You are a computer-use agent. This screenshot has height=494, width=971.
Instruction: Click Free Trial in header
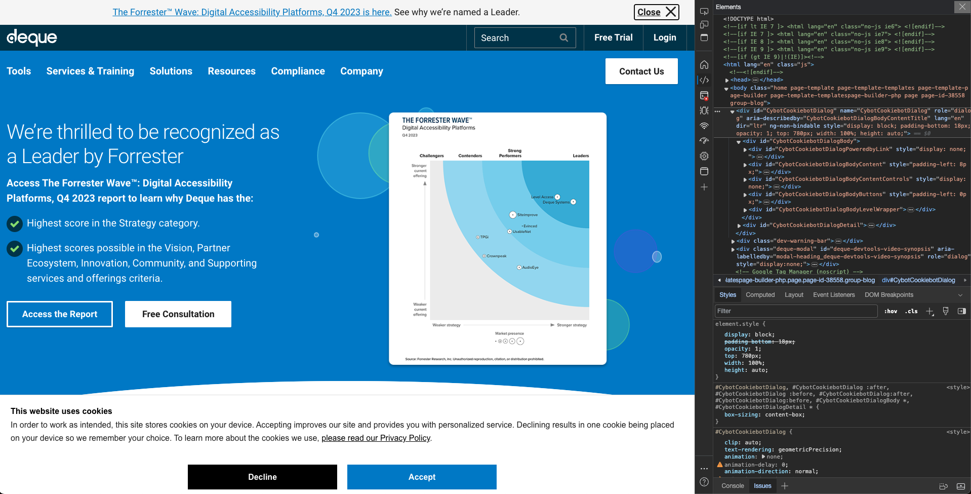pos(613,37)
